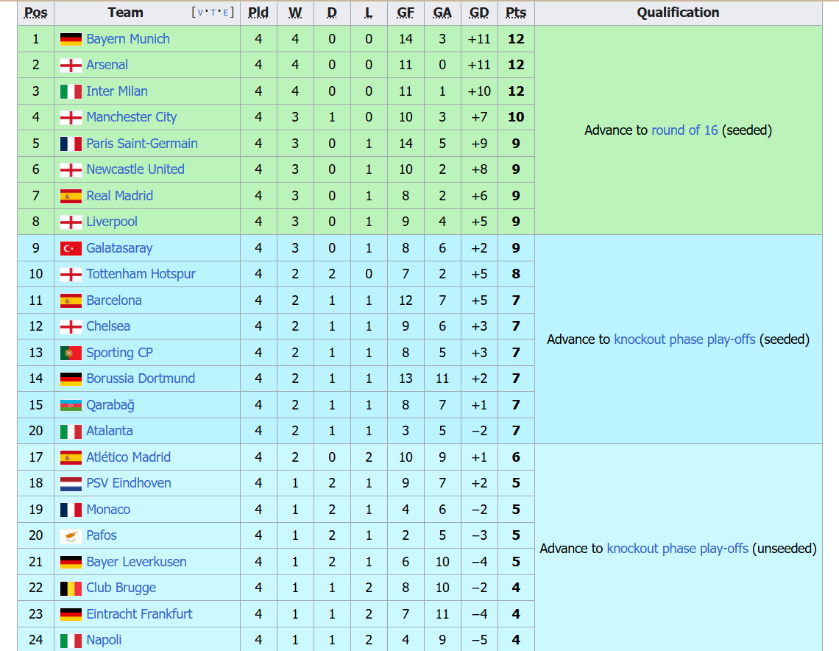Click the Belgian flag next to Club Brugge

(71, 588)
